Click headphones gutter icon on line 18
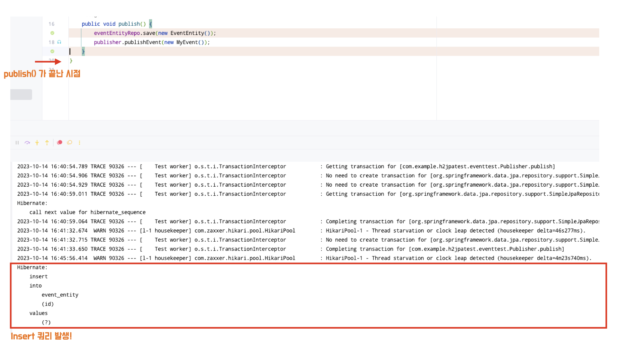The height and width of the screenshot is (347, 617). (x=59, y=42)
